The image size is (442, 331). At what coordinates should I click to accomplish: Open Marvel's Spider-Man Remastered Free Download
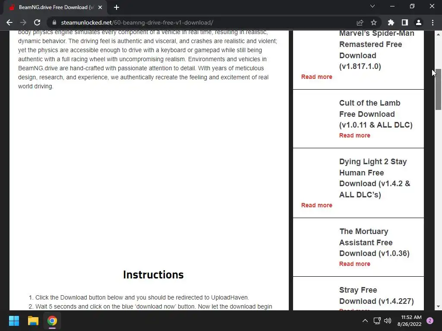(x=376, y=50)
